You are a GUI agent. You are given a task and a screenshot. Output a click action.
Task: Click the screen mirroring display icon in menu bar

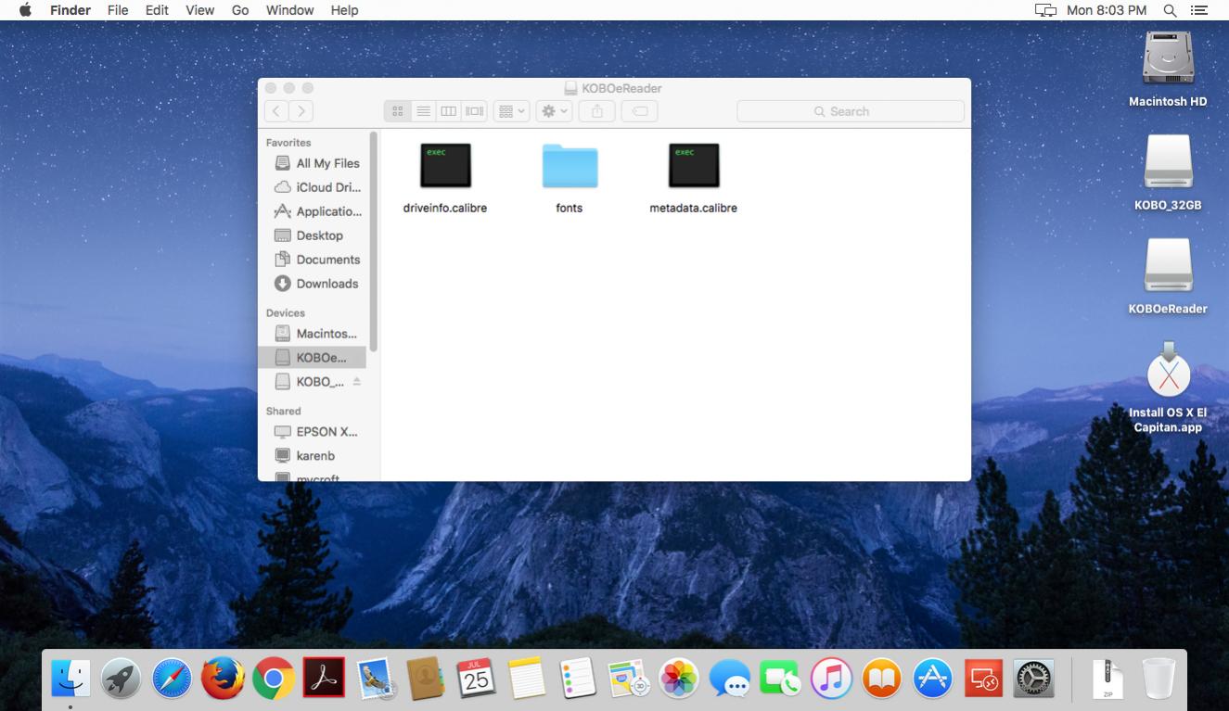point(1045,10)
